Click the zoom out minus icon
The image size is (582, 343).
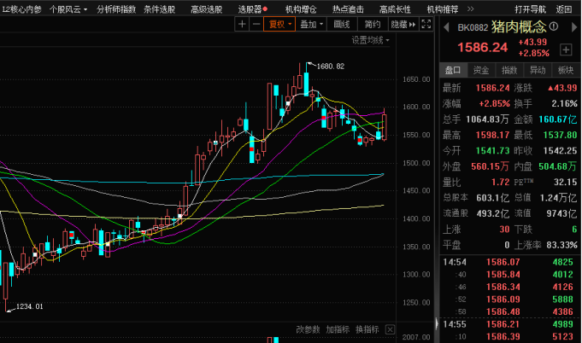click(x=255, y=25)
